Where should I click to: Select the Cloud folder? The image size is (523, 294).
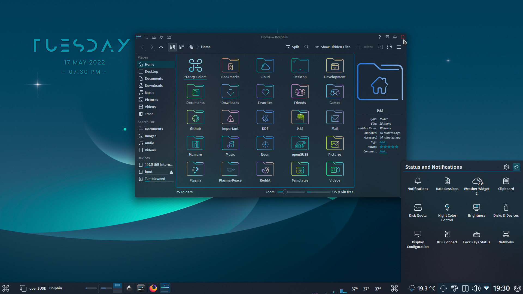pyautogui.click(x=265, y=68)
